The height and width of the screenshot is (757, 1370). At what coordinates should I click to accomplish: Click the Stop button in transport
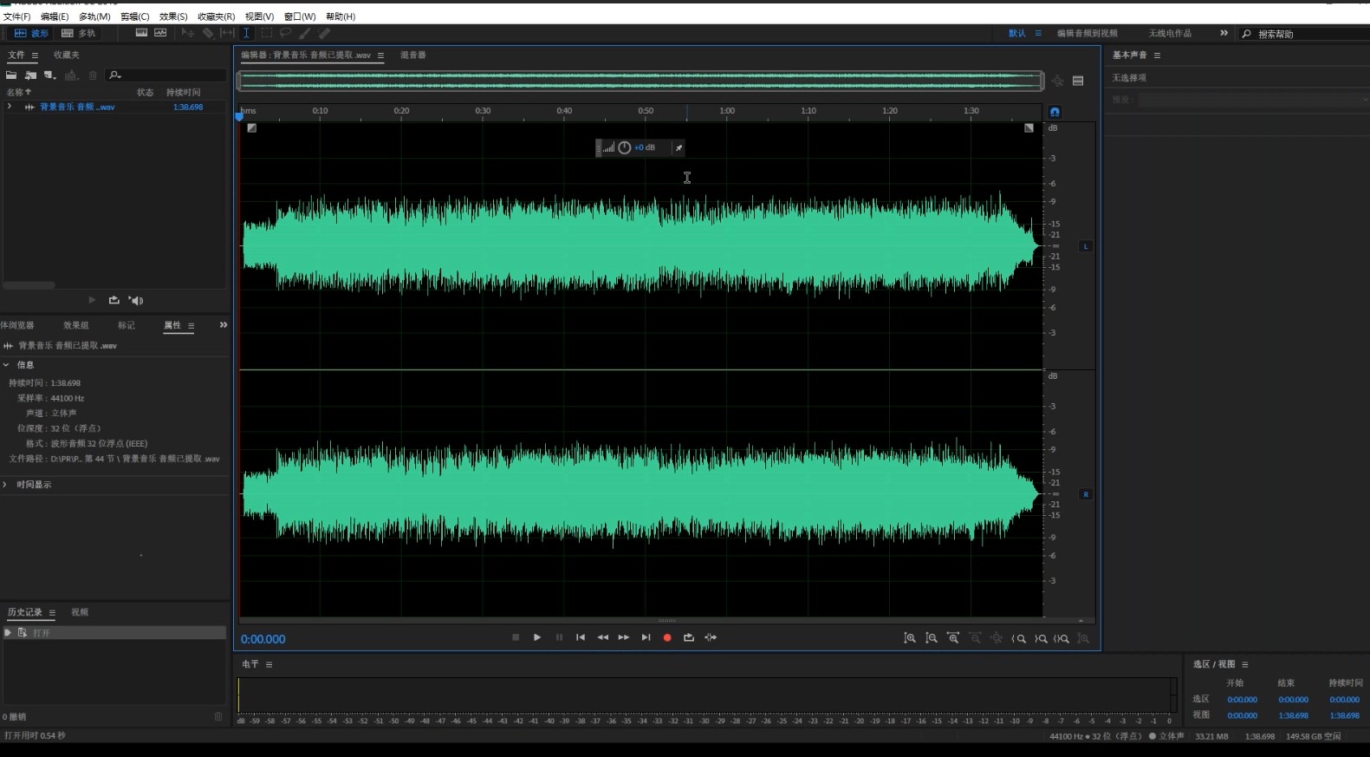pos(516,637)
